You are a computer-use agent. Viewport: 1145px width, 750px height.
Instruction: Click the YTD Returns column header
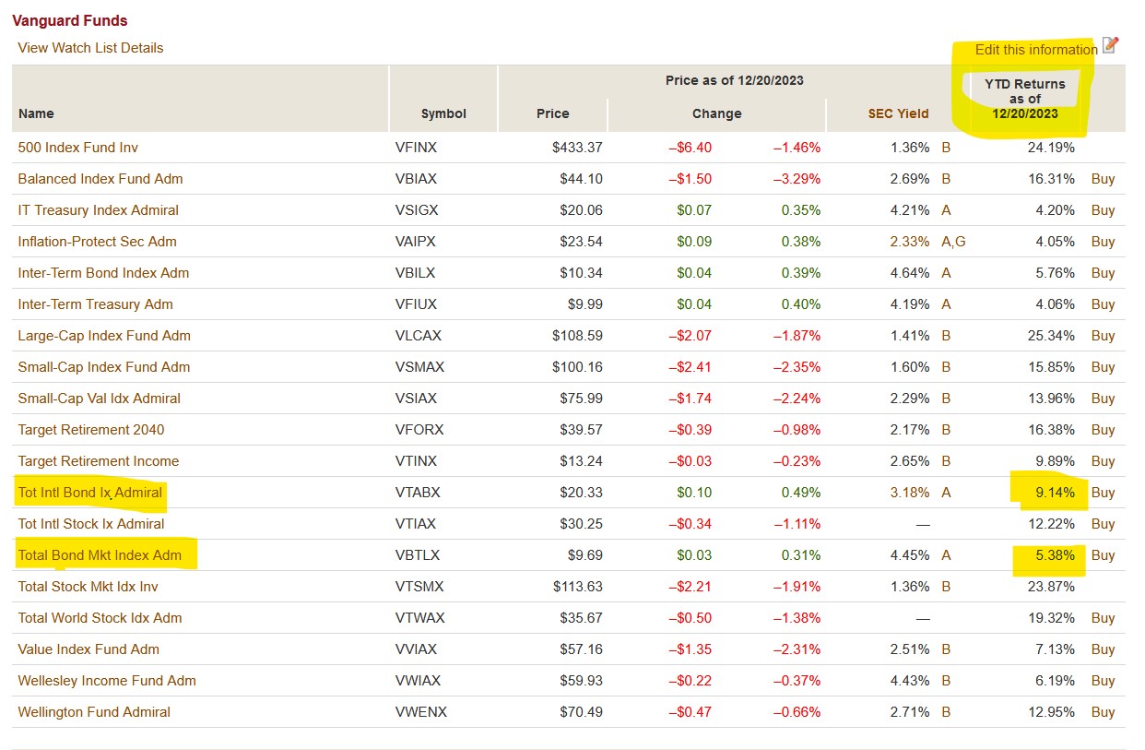point(1025,99)
